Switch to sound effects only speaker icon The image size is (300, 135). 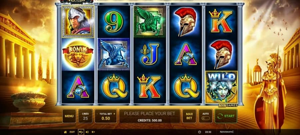(x=87, y=132)
